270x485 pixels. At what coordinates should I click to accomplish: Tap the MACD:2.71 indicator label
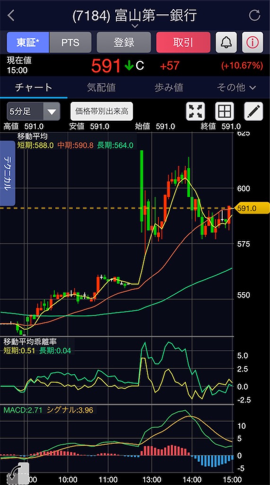point(23,411)
